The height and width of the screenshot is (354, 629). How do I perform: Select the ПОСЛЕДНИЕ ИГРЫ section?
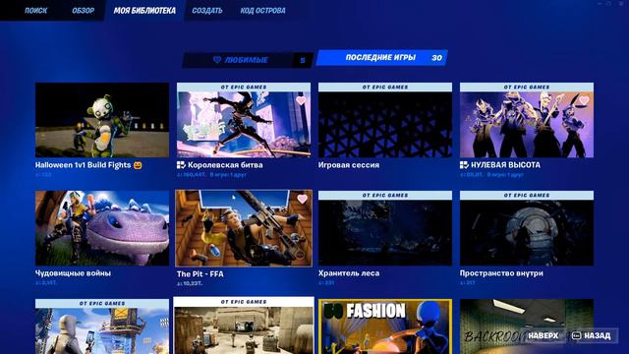[382, 57]
